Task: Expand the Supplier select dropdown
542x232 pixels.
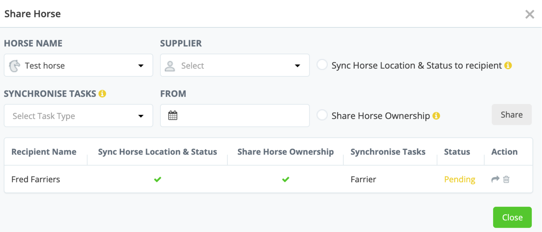Action: click(235, 65)
